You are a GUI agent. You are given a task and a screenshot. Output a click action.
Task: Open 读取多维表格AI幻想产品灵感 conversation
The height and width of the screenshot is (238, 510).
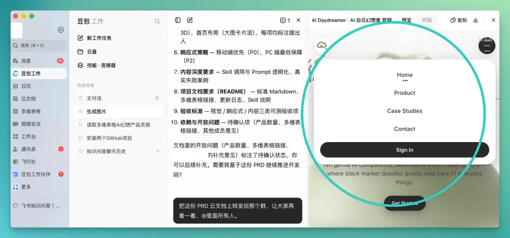click(x=118, y=125)
